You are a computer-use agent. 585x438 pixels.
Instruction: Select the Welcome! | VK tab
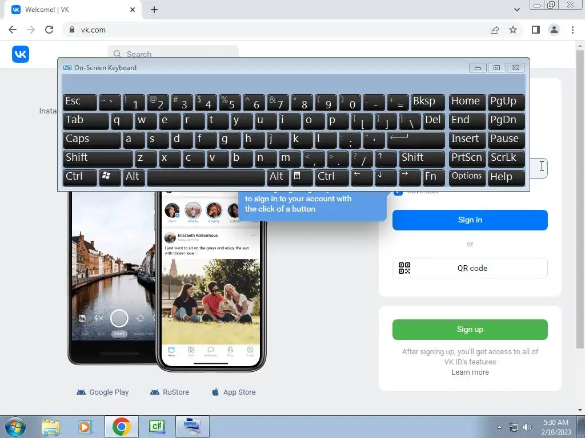coord(73,10)
